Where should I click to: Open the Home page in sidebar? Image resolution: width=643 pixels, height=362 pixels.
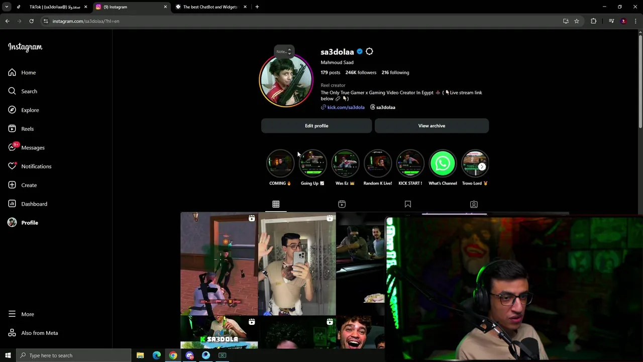pyautogui.click(x=22, y=72)
